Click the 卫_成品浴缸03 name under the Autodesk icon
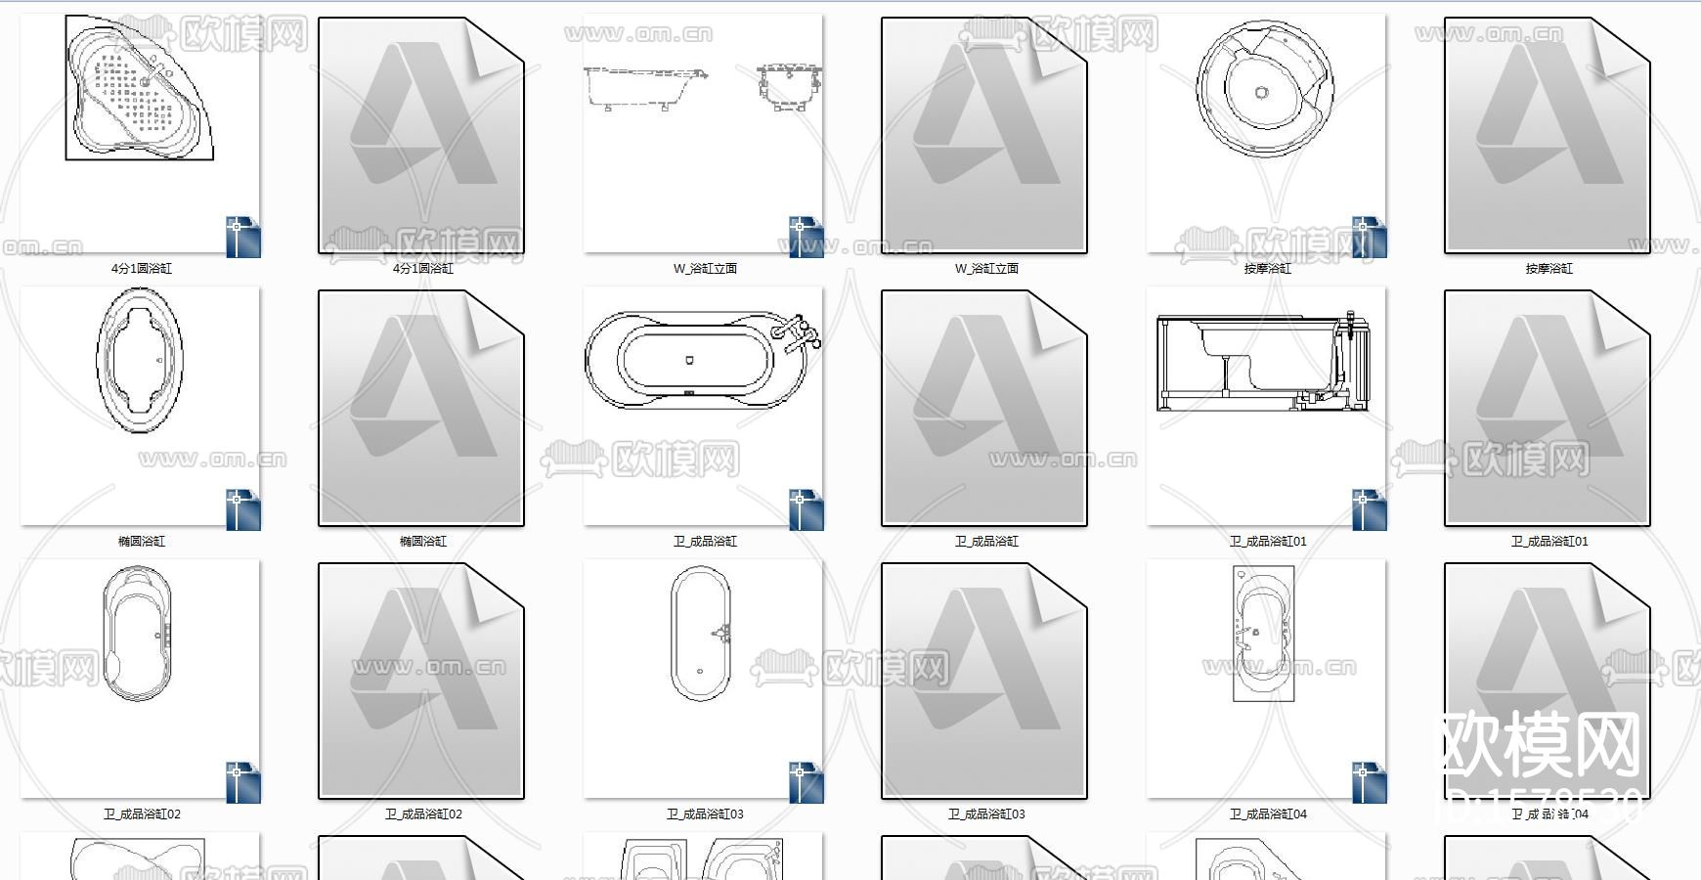1701x880 pixels. point(986,814)
